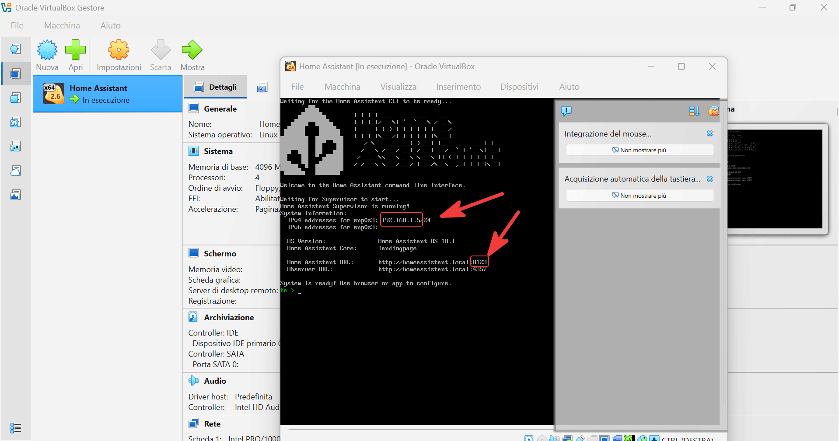Open Impostazioni from the toolbar
Viewport: 839px width, 441px height.
tap(119, 55)
